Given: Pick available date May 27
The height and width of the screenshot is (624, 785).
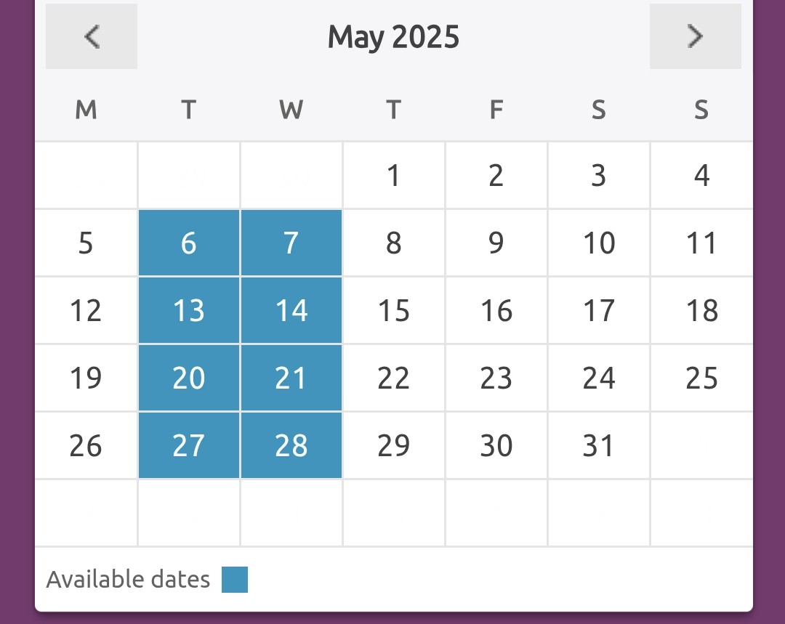Looking at the screenshot, I should [x=189, y=445].
